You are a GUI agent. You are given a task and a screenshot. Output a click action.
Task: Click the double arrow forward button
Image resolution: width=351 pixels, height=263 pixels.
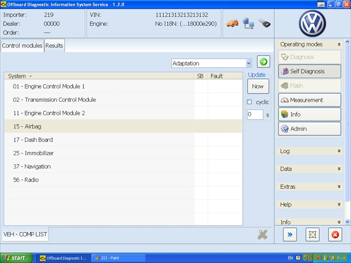290,234
